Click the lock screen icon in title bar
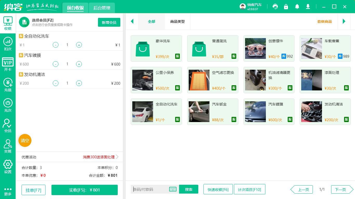The image size is (355, 199). pos(286,6)
